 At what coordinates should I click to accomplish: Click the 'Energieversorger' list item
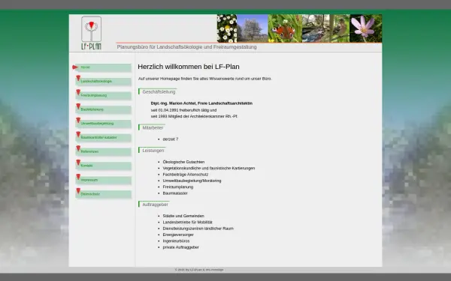[178, 235]
